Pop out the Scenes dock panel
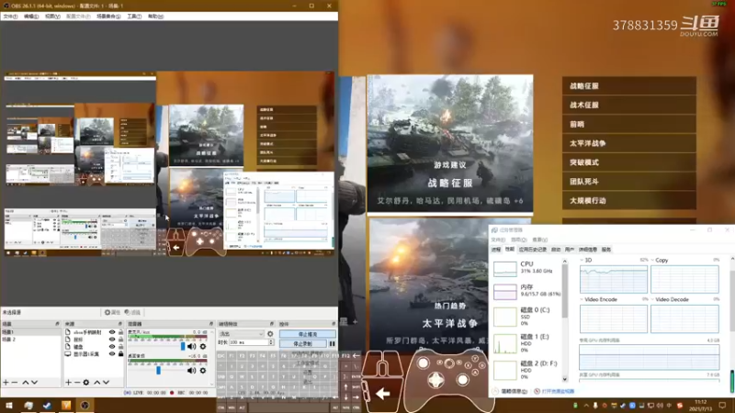Screen dimensions: 735x413 click(x=57, y=324)
